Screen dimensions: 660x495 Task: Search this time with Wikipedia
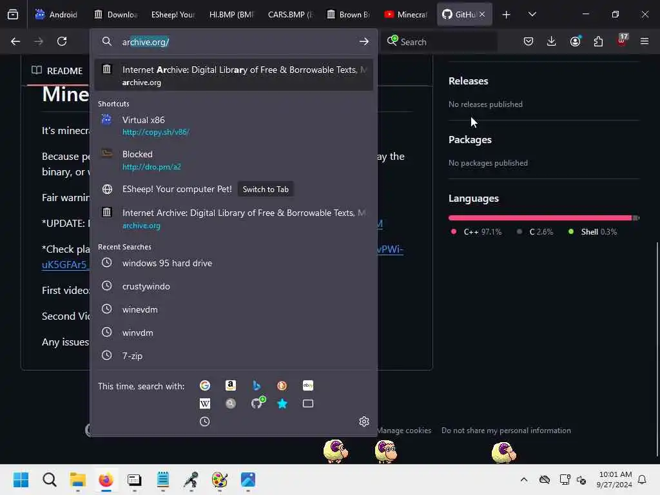[x=205, y=403]
